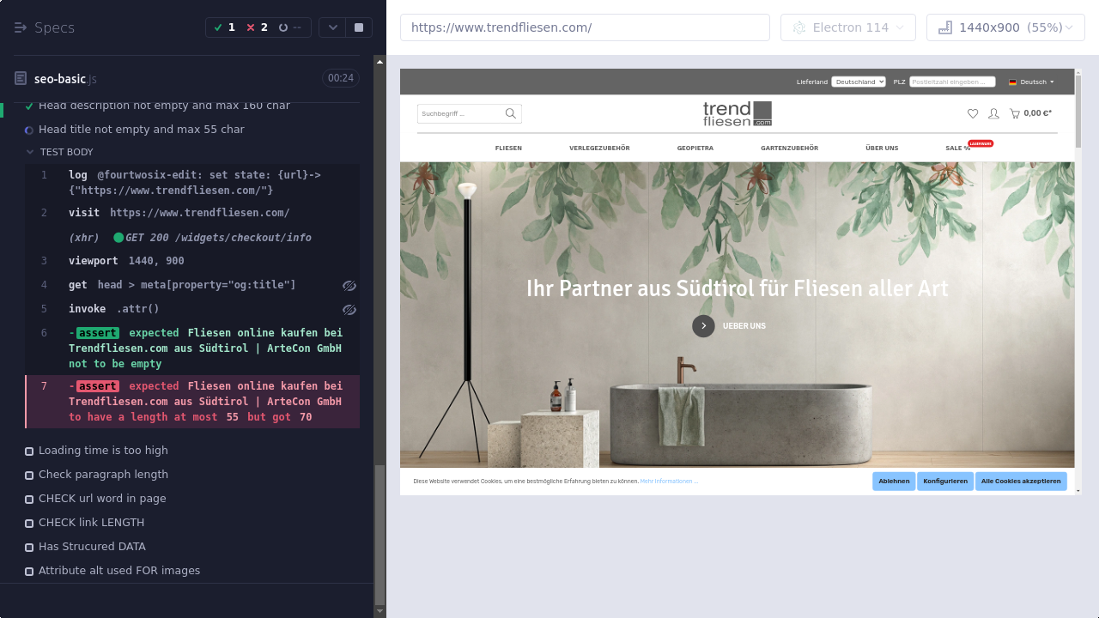The image size is (1099, 618).
Task: Open the Deutsch language selector
Action: click(1032, 82)
